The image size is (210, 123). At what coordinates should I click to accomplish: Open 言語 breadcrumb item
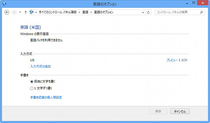pos(85,12)
